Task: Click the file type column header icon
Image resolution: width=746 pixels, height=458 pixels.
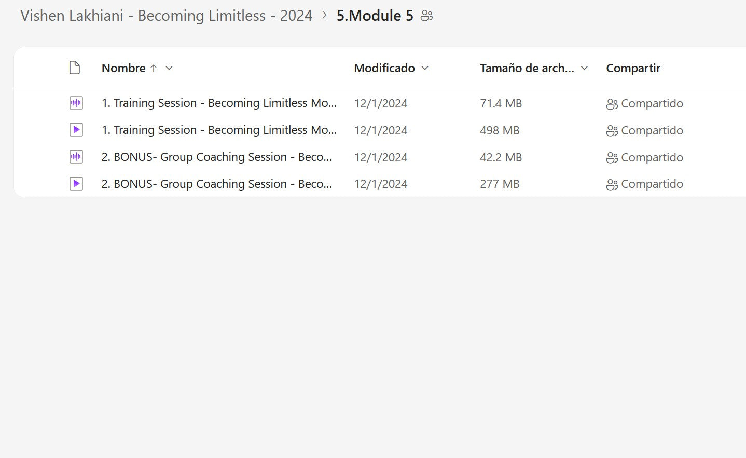Action: [x=75, y=68]
